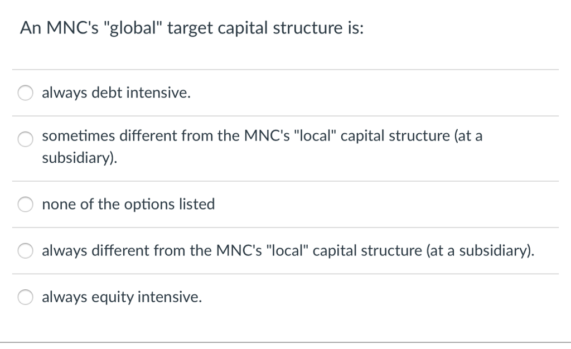The width and height of the screenshot is (571, 349).
Task: Click the phrase "(at a subsidiary)" in option four
Action: pyautogui.click(x=483, y=251)
